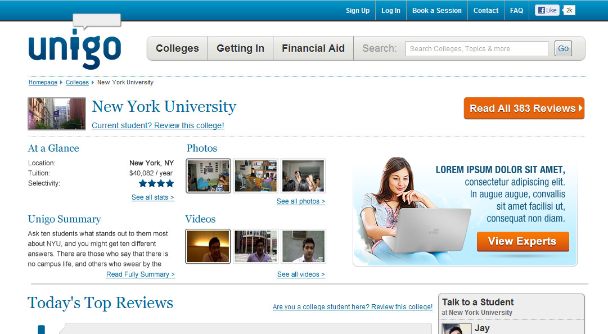Click Read Fully Summary link
This screenshot has width=608, height=334.
(141, 274)
